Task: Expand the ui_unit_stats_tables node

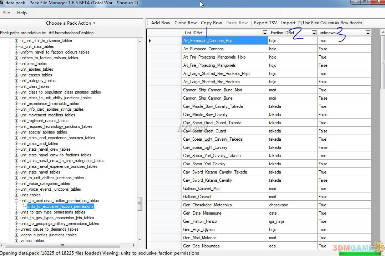Action: 16,46
